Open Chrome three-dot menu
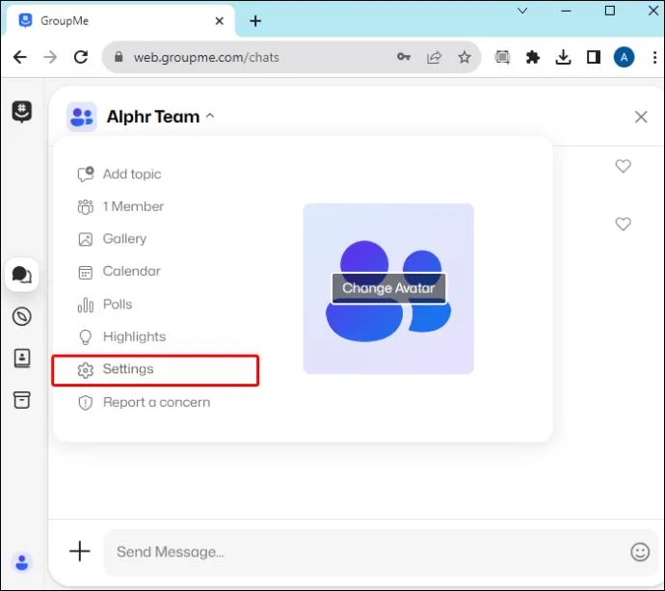 [654, 57]
